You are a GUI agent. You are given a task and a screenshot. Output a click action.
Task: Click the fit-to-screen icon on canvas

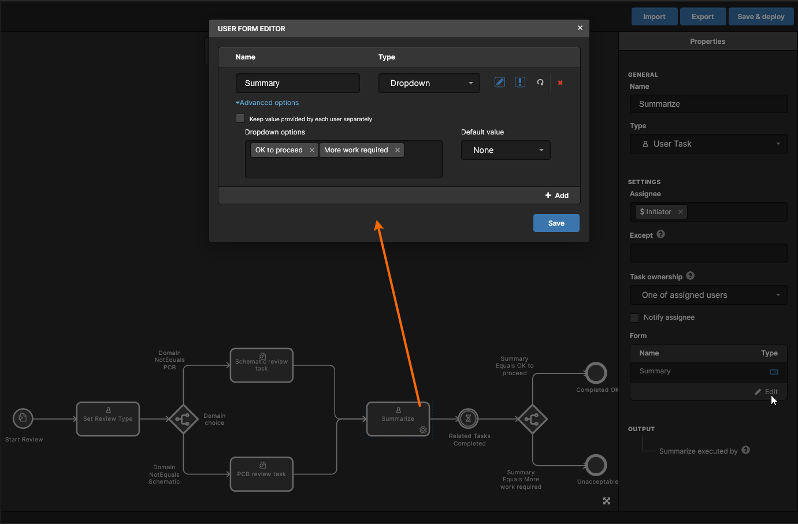click(607, 501)
